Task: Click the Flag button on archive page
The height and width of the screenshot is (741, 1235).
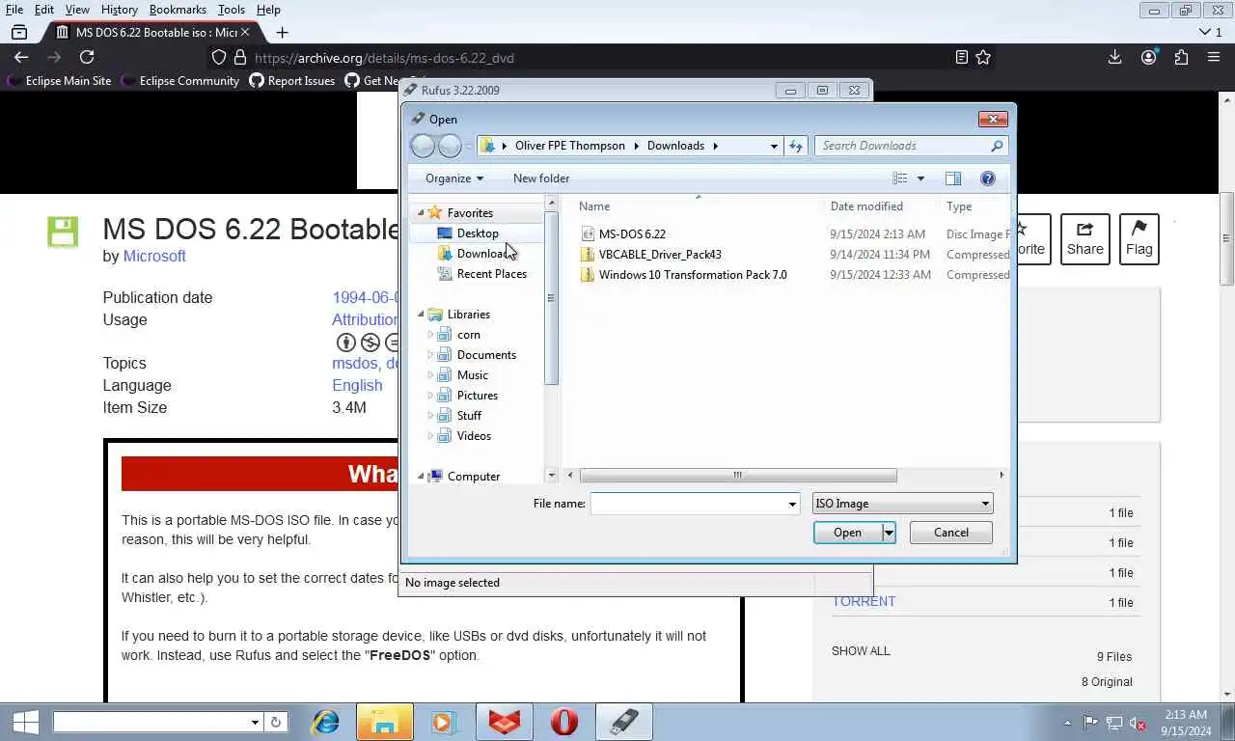Action: (1139, 239)
